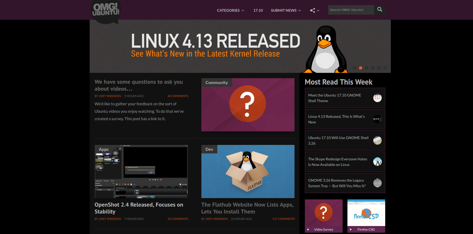Click the OMG! Ubuntu! logo
473x234 pixels.
click(106, 11)
